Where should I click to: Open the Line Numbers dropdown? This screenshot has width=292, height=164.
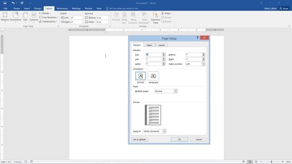click(x=48, y=17)
